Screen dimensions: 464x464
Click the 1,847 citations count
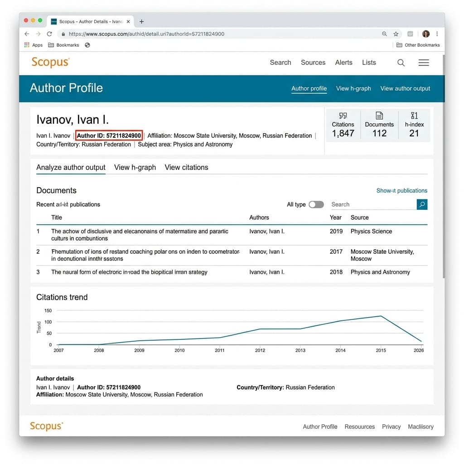point(343,134)
